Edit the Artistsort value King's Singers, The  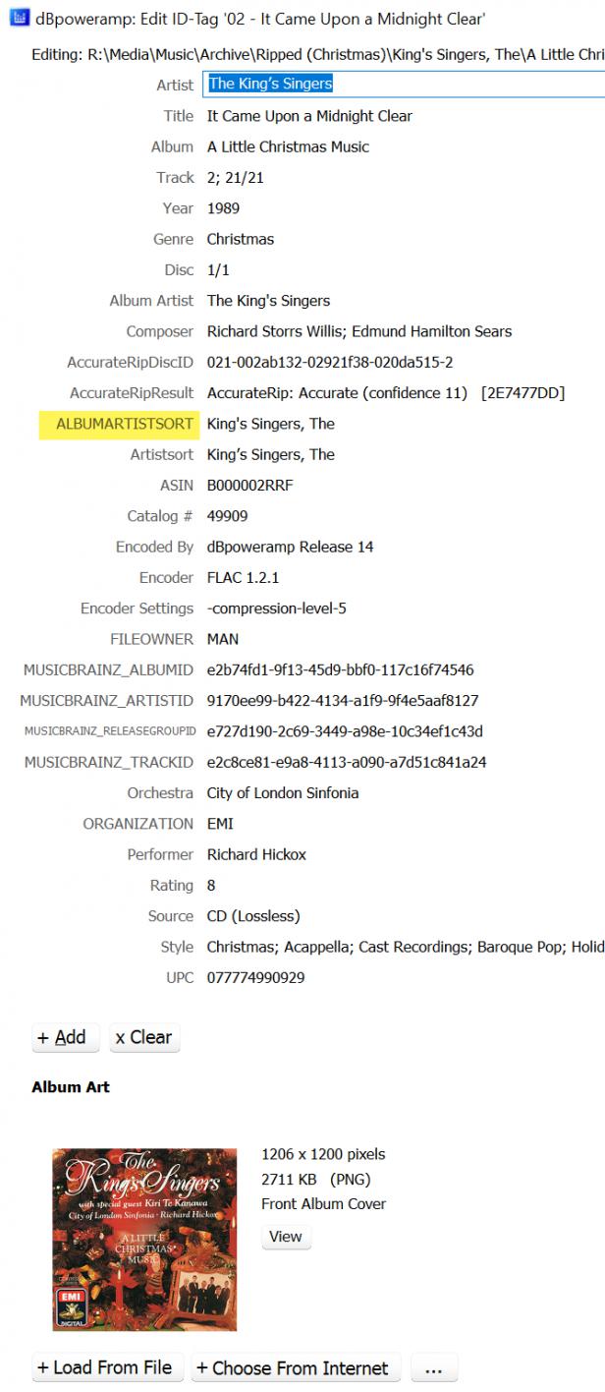coord(270,454)
